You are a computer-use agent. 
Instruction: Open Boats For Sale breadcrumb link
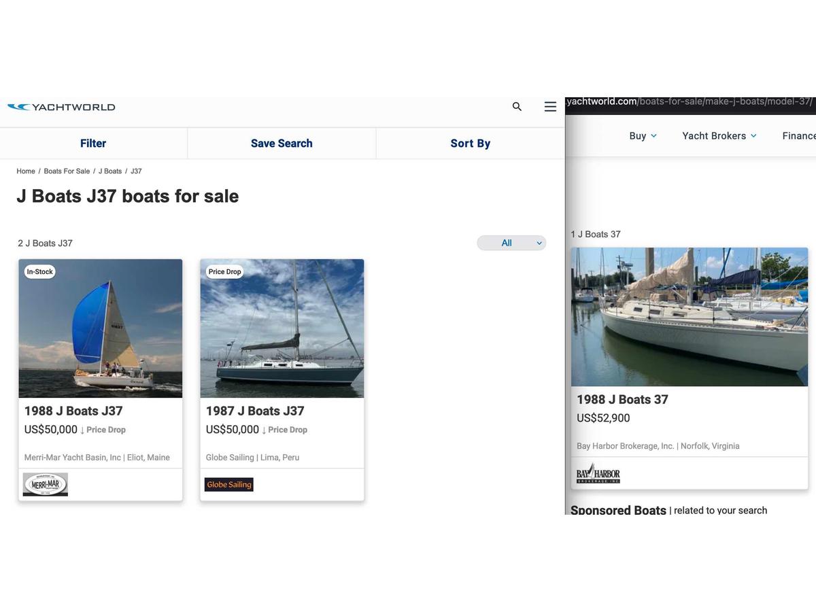67,171
